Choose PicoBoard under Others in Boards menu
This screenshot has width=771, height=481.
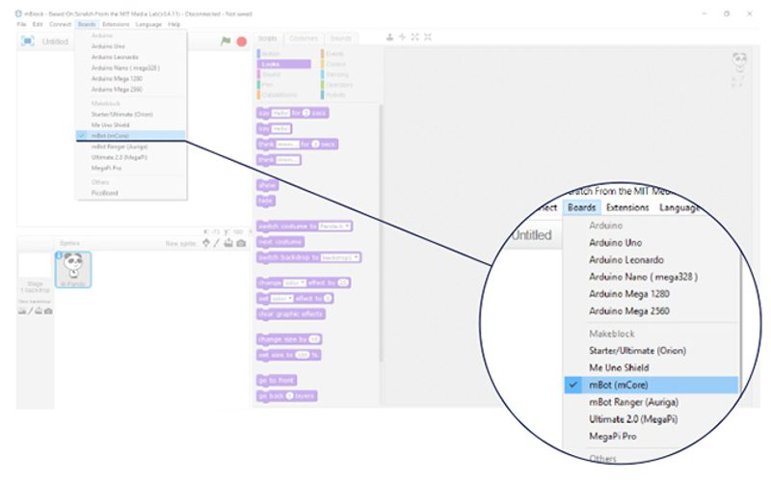[x=104, y=193]
